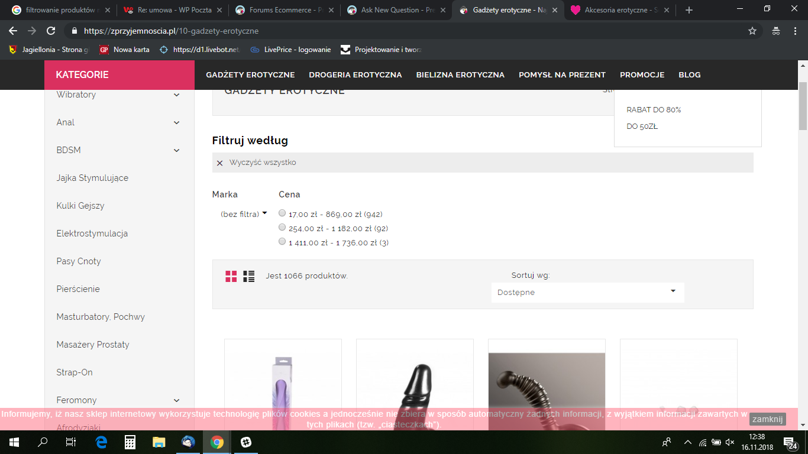Open the 'Pomysł na prezent' menu item

coord(562,75)
